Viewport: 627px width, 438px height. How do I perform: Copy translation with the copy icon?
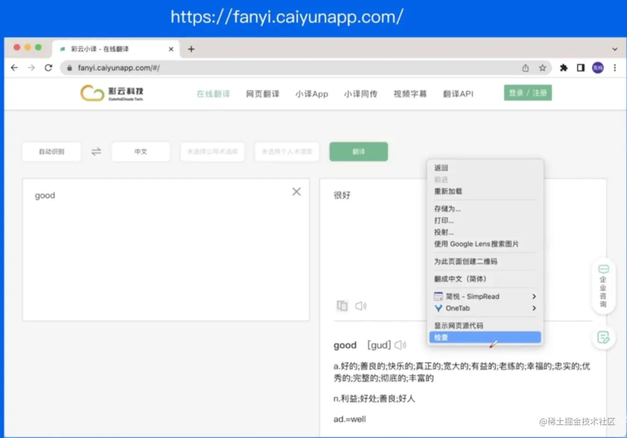342,306
